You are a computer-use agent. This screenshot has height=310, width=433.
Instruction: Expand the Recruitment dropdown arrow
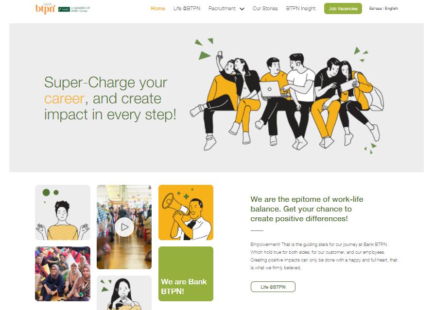pyautogui.click(x=242, y=9)
